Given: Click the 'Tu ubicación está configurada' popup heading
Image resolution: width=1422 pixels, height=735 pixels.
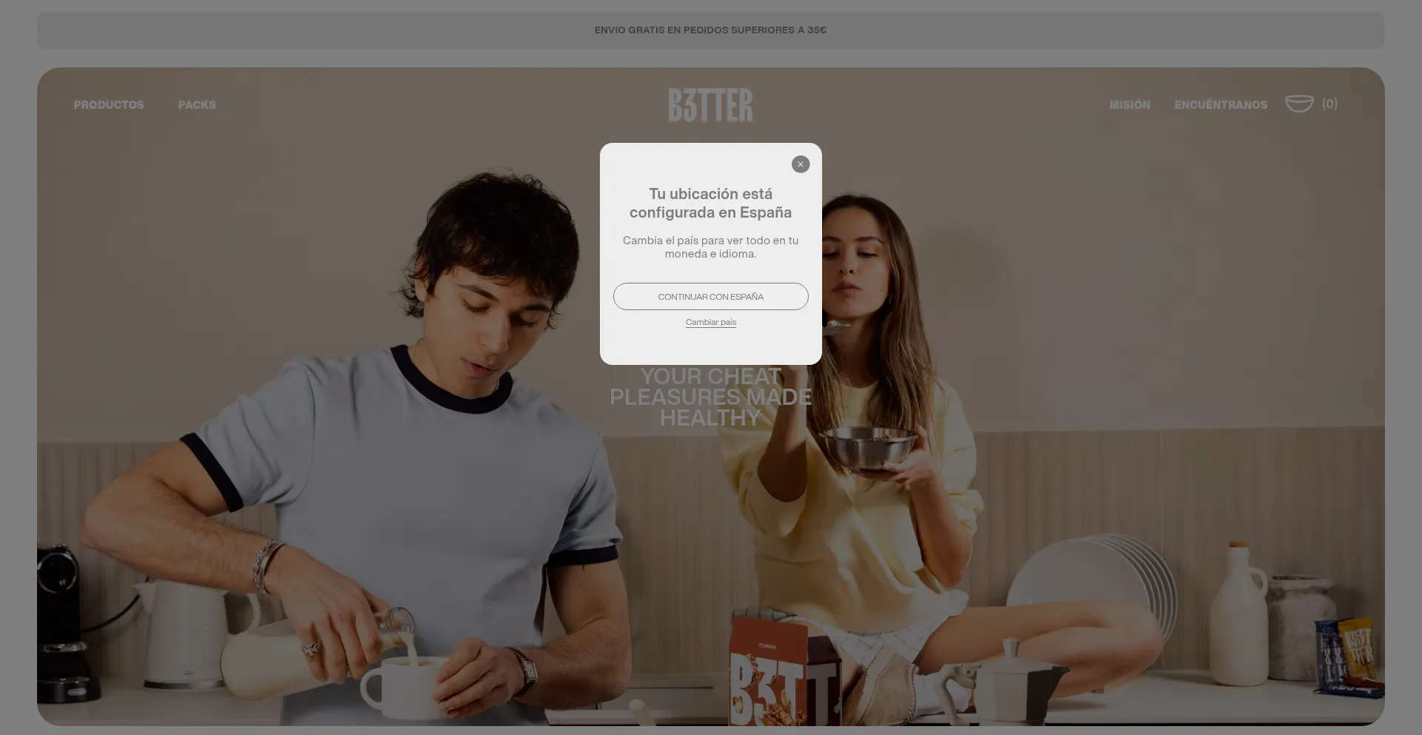Looking at the screenshot, I should [x=710, y=204].
